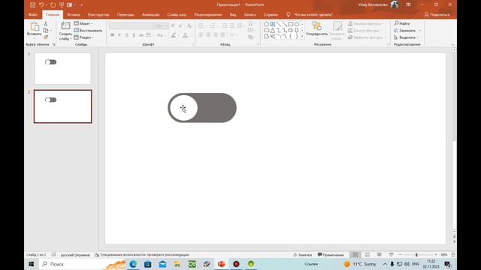Viewport: 481px width, 270px height.
Task: Click Fit slide to window icon
Action: 453,255
